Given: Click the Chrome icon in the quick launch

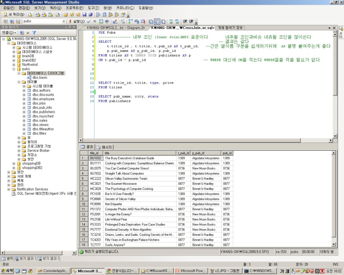Looking at the screenshot, I should pos(30,271).
